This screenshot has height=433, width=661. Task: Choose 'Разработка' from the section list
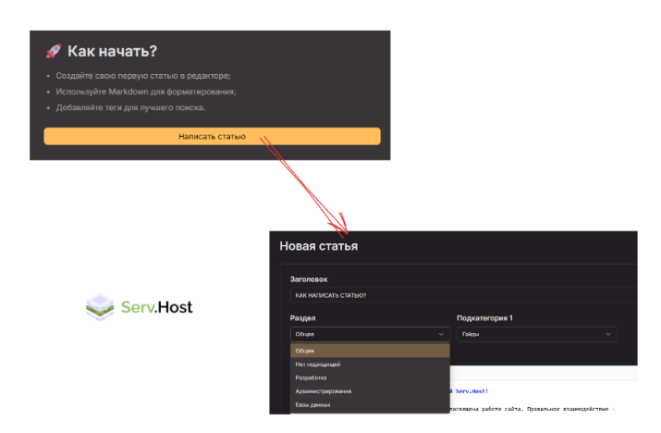[370, 377]
